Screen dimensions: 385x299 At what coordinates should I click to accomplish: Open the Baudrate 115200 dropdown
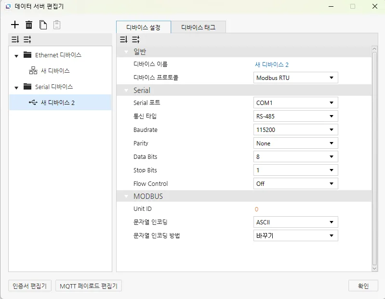click(295, 130)
